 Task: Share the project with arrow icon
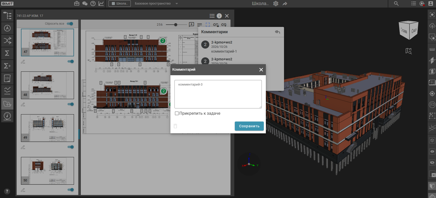point(285,4)
